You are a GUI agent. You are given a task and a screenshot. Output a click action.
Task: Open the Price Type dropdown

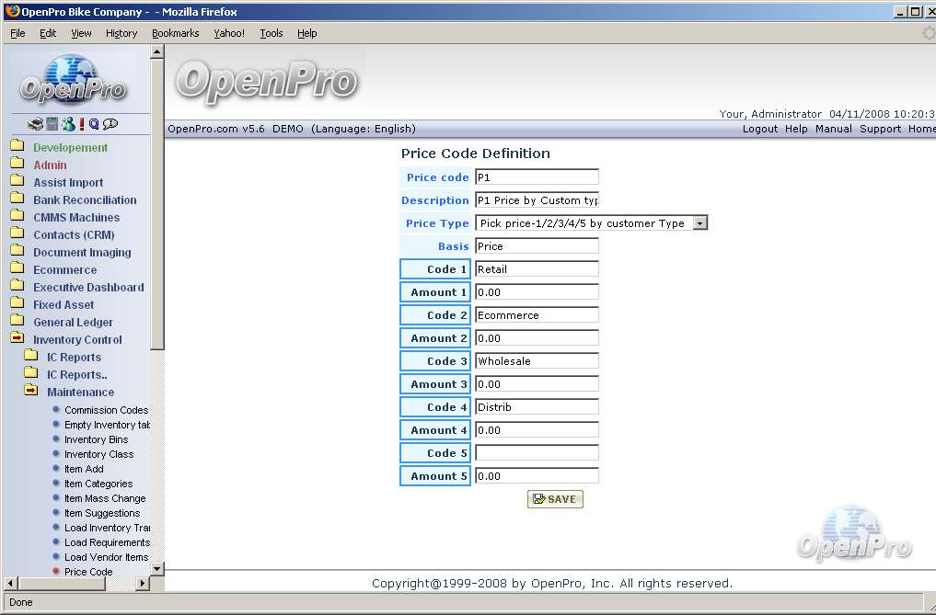click(x=699, y=223)
